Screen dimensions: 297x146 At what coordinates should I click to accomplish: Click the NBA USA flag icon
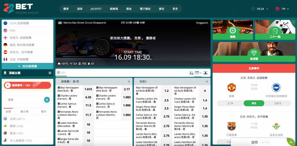coord(5,30)
